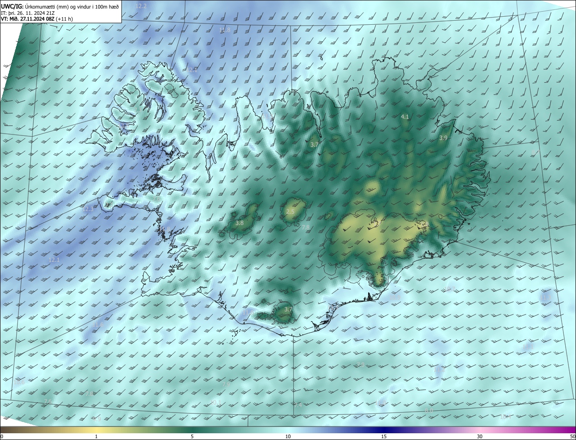Viewport: 576px width, 440px height.
Task: Click the 12.2 value label over the sea
Action: tap(141, 6)
